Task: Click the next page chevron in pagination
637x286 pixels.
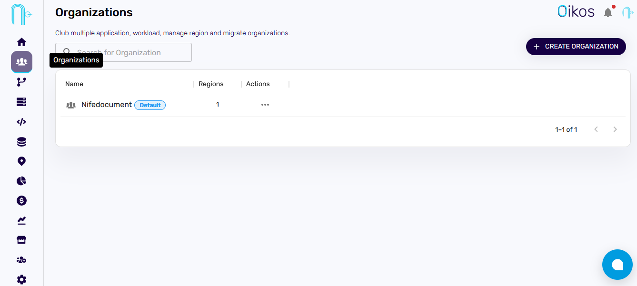Action: pyautogui.click(x=615, y=129)
